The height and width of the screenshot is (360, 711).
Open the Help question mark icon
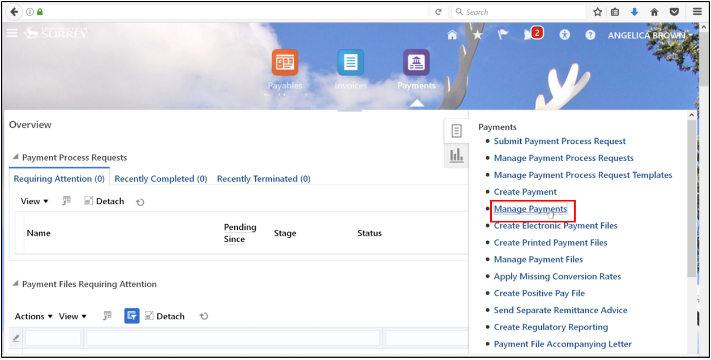pyautogui.click(x=590, y=34)
